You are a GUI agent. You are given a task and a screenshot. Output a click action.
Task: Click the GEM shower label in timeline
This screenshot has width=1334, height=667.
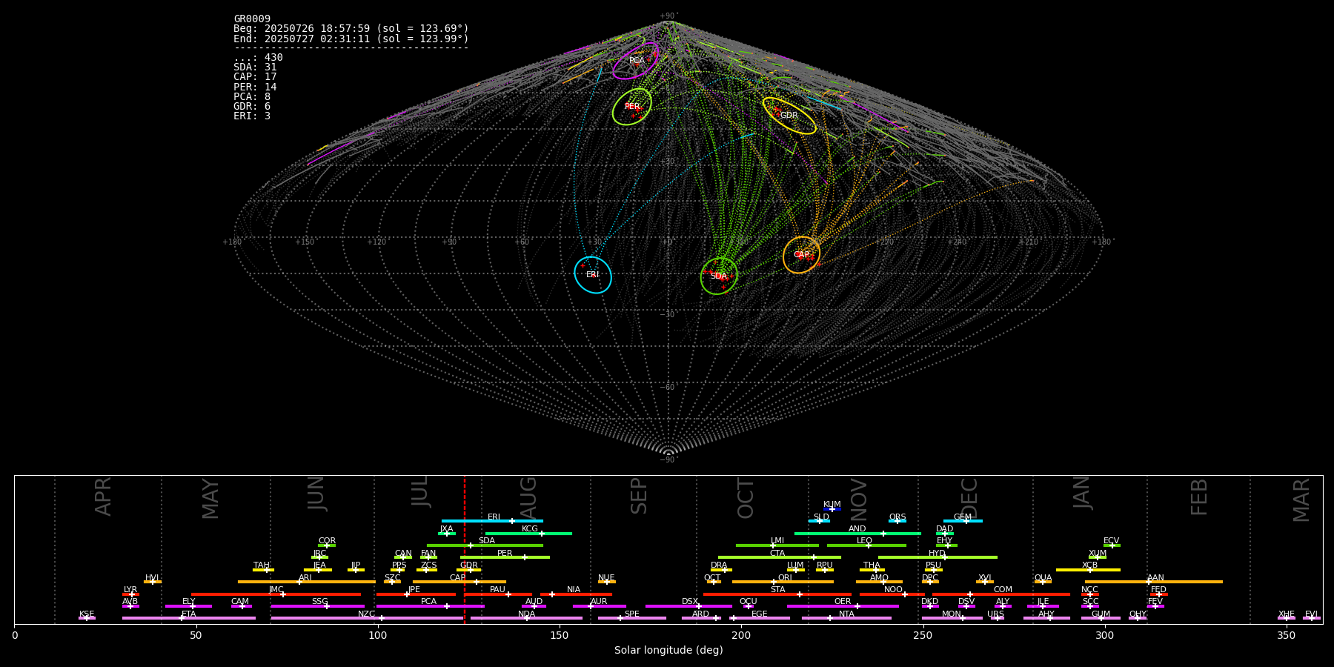[x=963, y=517]
